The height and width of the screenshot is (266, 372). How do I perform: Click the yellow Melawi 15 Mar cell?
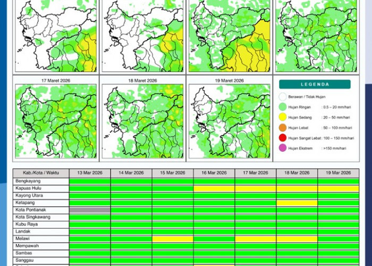pos(173,239)
